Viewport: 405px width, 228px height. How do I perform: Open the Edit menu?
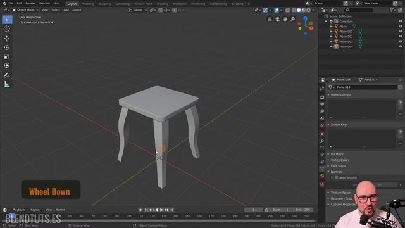[x=20, y=3]
